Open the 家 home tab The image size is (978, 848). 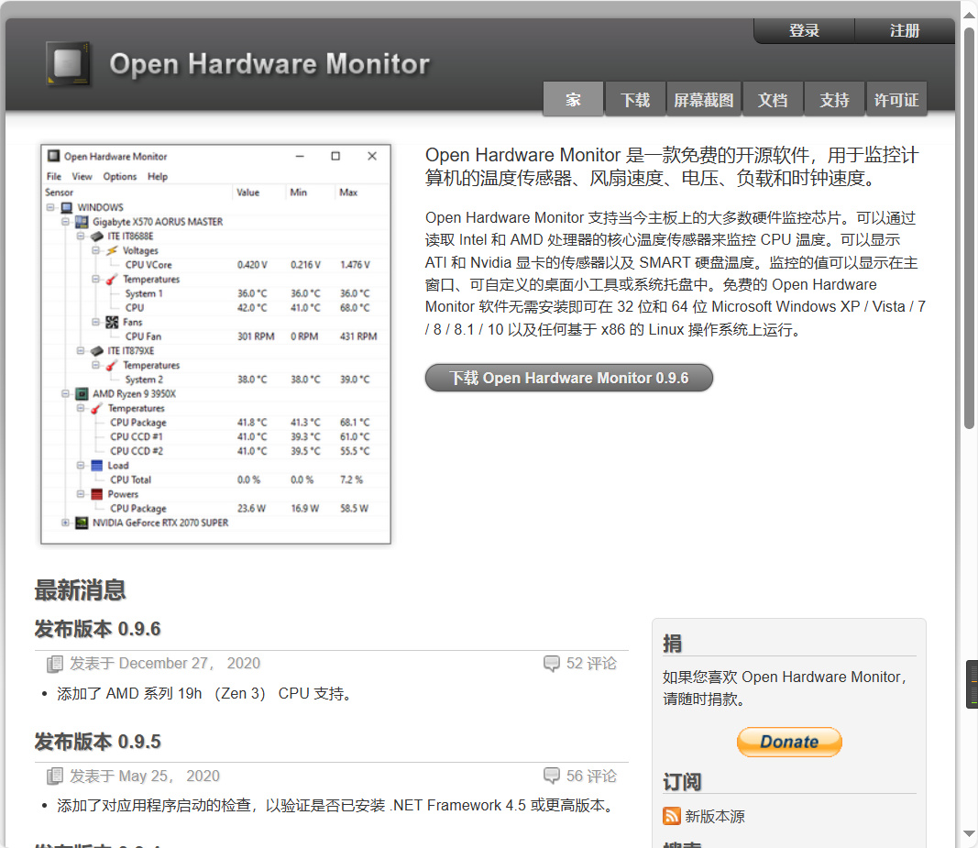[x=573, y=99]
